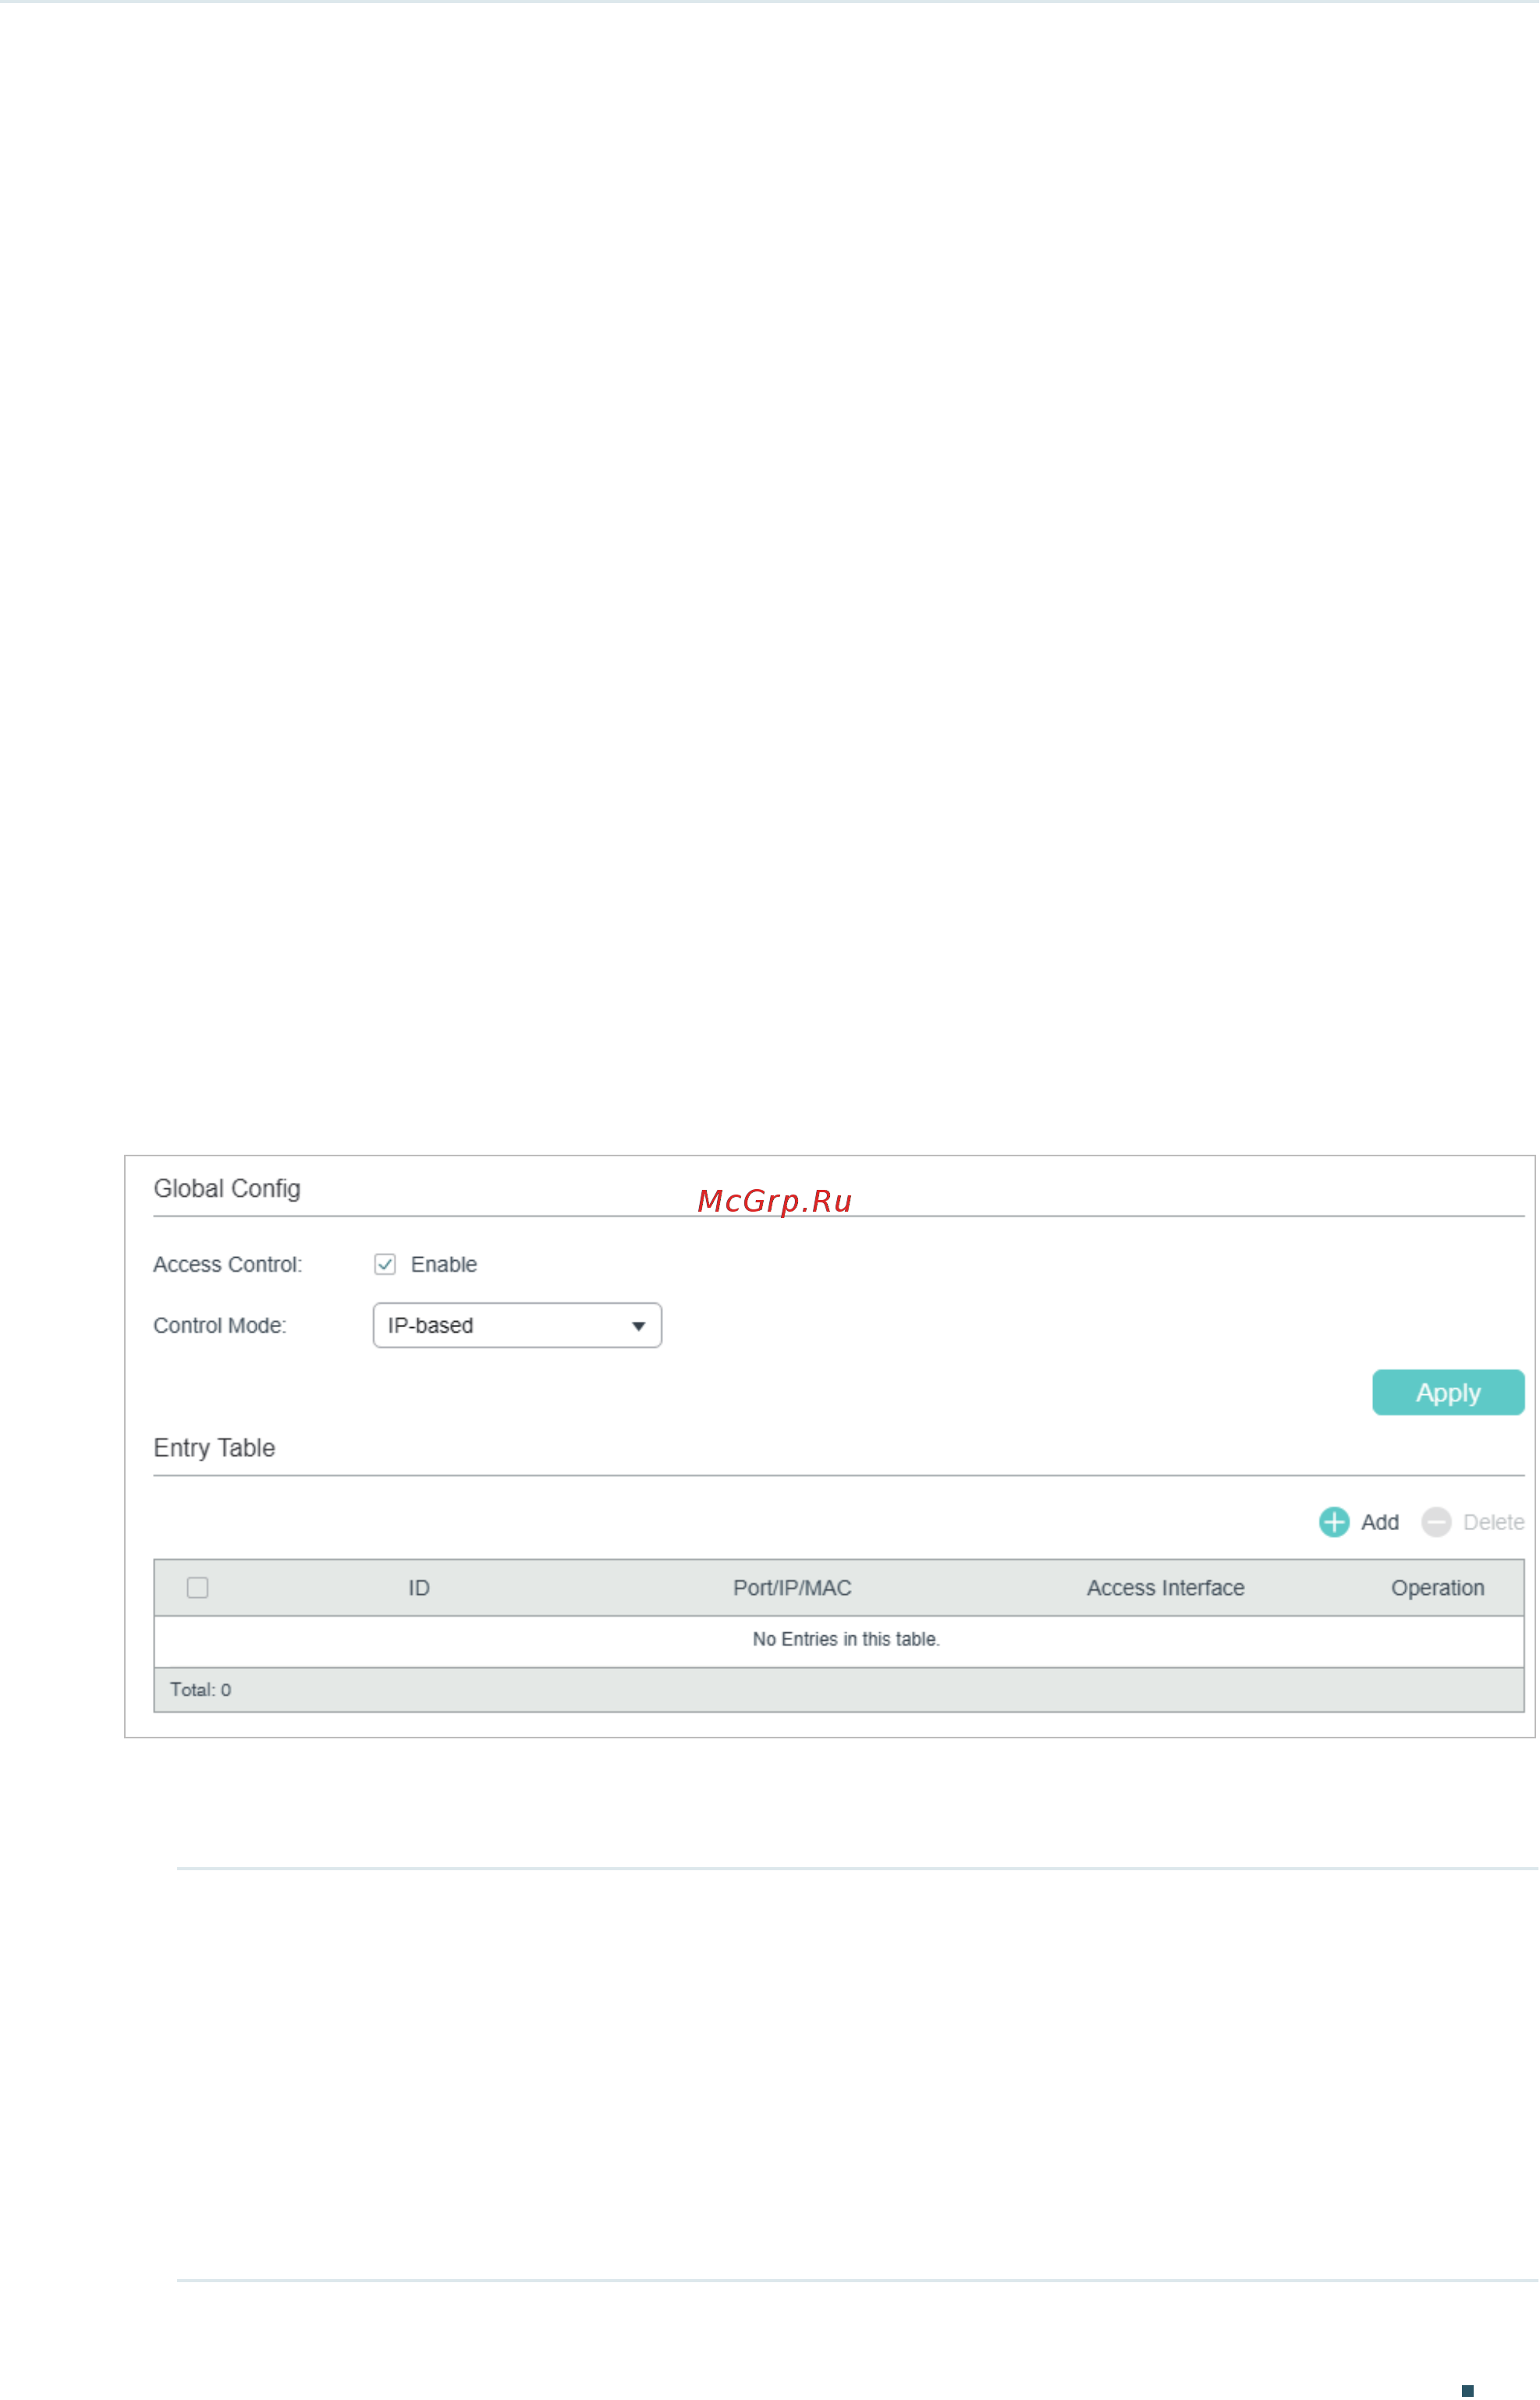1540x2400 pixels.
Task: Click the Entry Table section title
Action: [214, 1448]
